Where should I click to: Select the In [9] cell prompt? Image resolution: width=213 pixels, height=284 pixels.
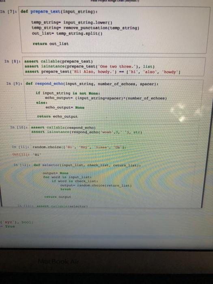14,84
